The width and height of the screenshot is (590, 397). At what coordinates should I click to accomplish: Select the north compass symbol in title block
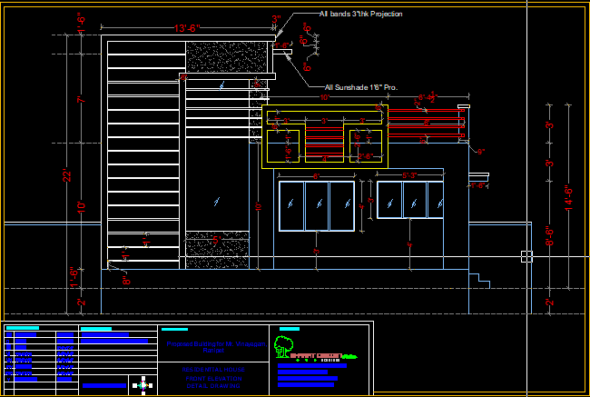coord(143,385)
